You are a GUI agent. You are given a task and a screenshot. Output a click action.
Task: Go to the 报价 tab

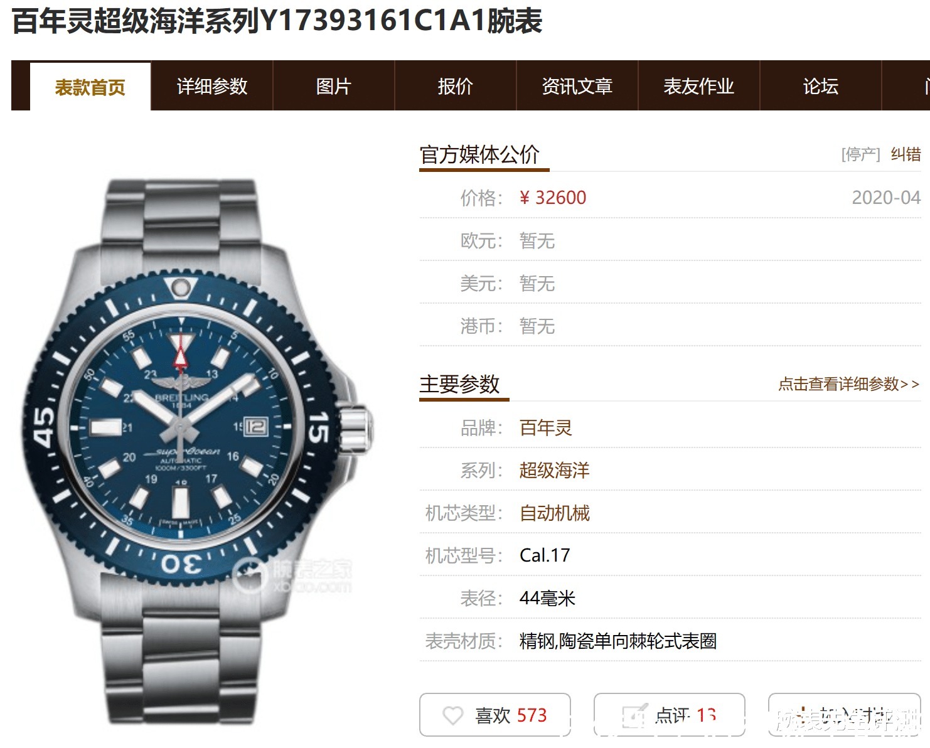click(x=456, y=86)
